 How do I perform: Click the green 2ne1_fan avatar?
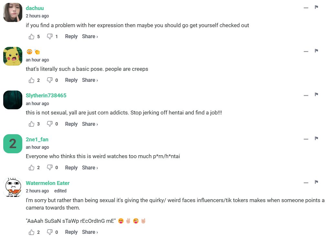tap(13, 144)
